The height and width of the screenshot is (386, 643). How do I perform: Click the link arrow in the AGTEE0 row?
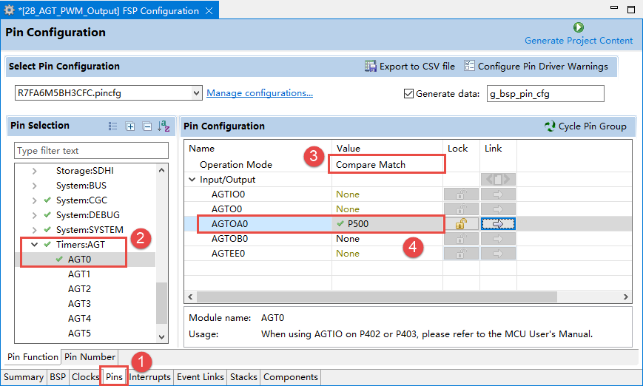498,253
